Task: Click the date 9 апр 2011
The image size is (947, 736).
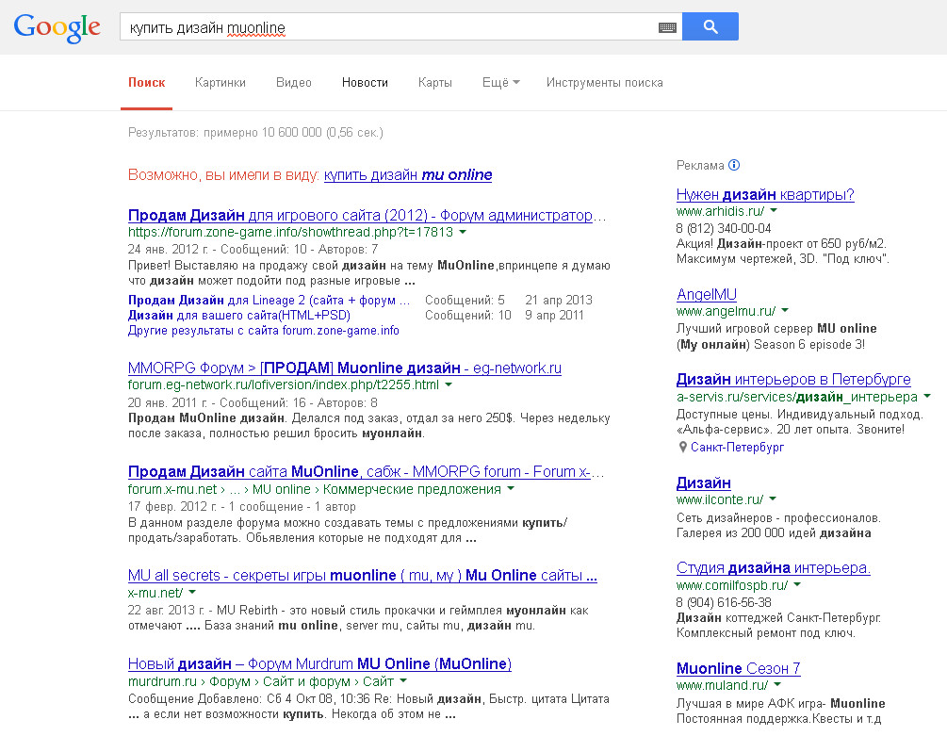Action: 554,315
